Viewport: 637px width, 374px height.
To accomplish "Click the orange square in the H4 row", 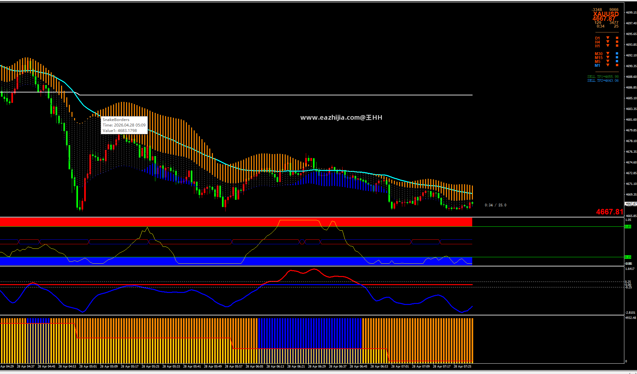I will [x=617, y=42].
